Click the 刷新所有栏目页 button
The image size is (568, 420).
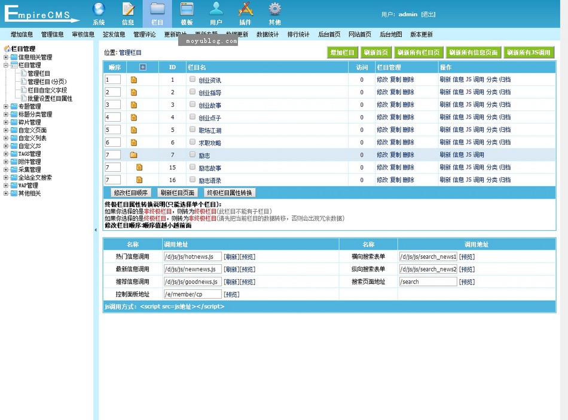coord(419,52)
